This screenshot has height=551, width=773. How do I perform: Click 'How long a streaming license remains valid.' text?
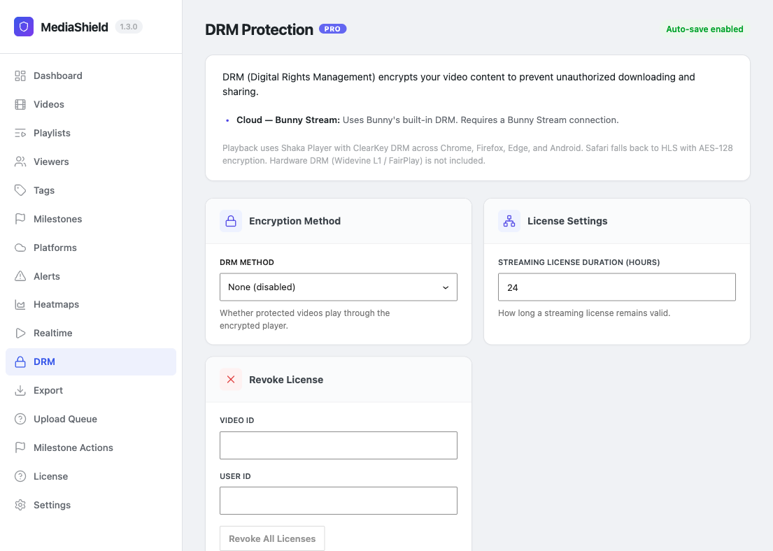(584, 313)
